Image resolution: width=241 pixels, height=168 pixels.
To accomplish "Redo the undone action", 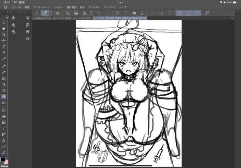I will pyautogui.click(x=107, y=13).
